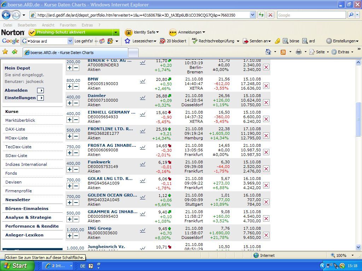
Task: Click Los geht's! Google toolbar button
Action: (x=83, y=41)
